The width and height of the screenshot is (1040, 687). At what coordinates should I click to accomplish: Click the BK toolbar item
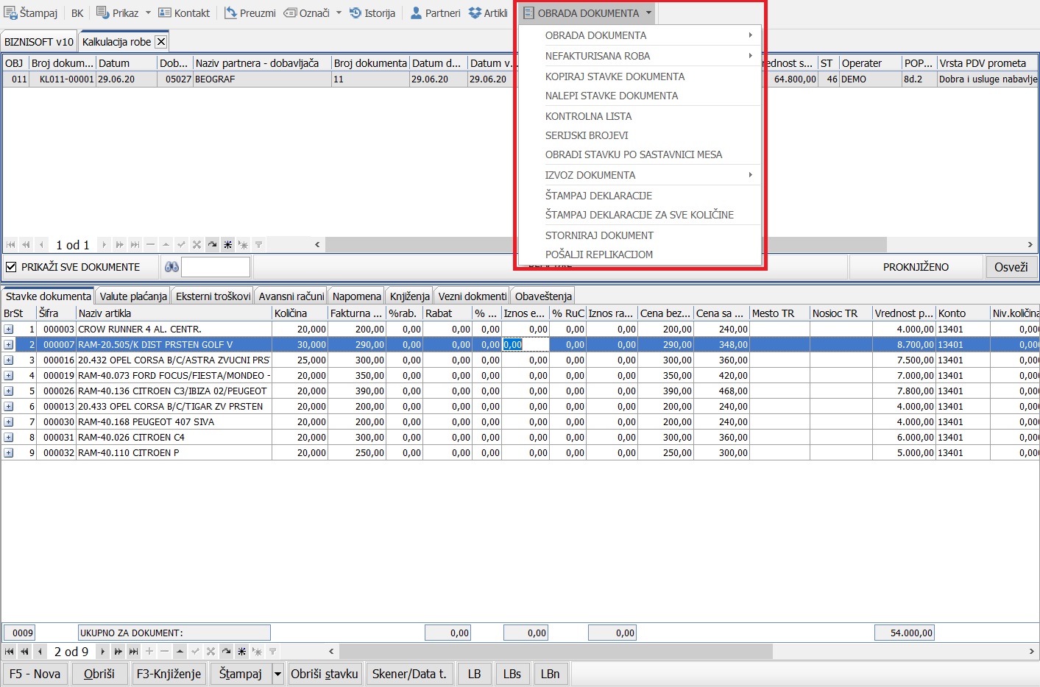77,13
